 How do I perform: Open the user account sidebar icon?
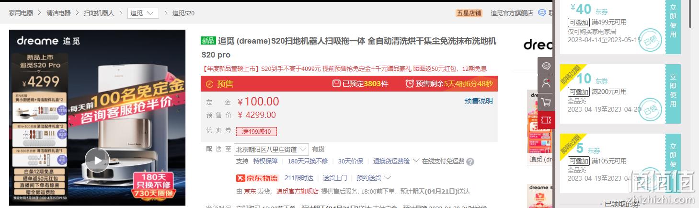click(x=546, y=83)
